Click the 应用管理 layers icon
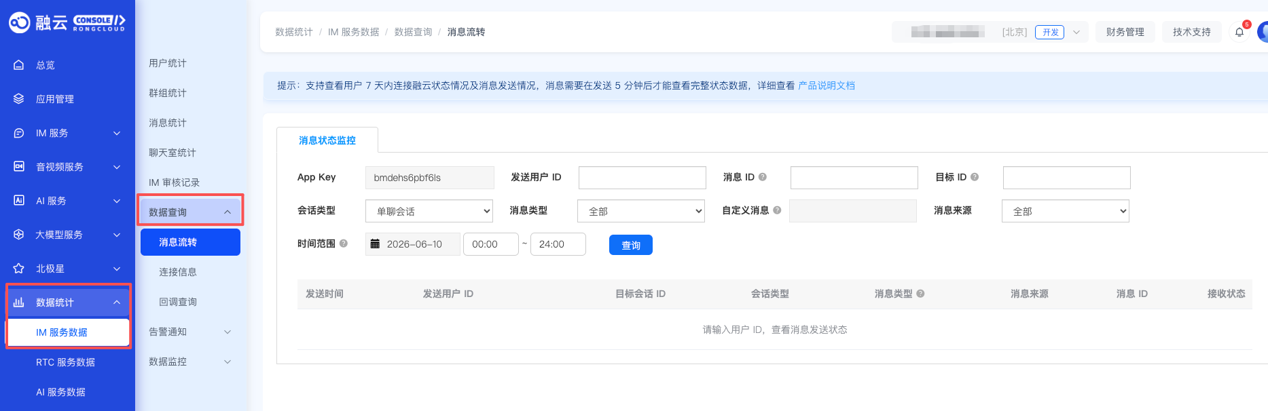Viewport: 1268px width, 411px height. pyautogui.click(x=19, y=99)
